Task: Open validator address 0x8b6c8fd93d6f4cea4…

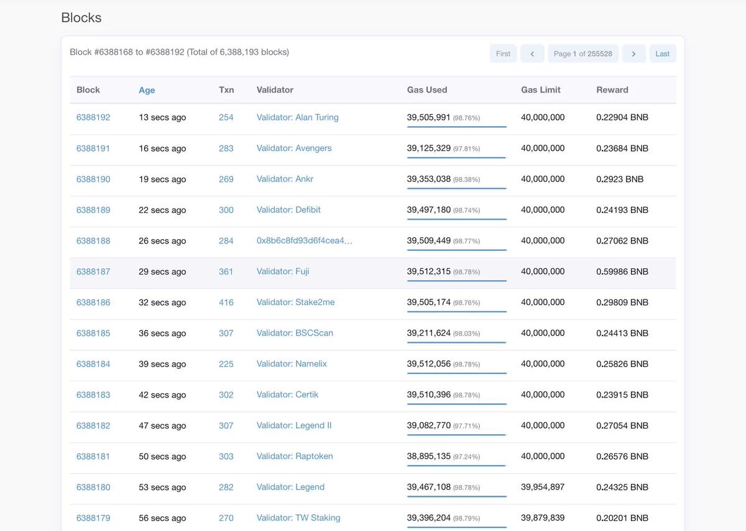Action: click(305, 241)
